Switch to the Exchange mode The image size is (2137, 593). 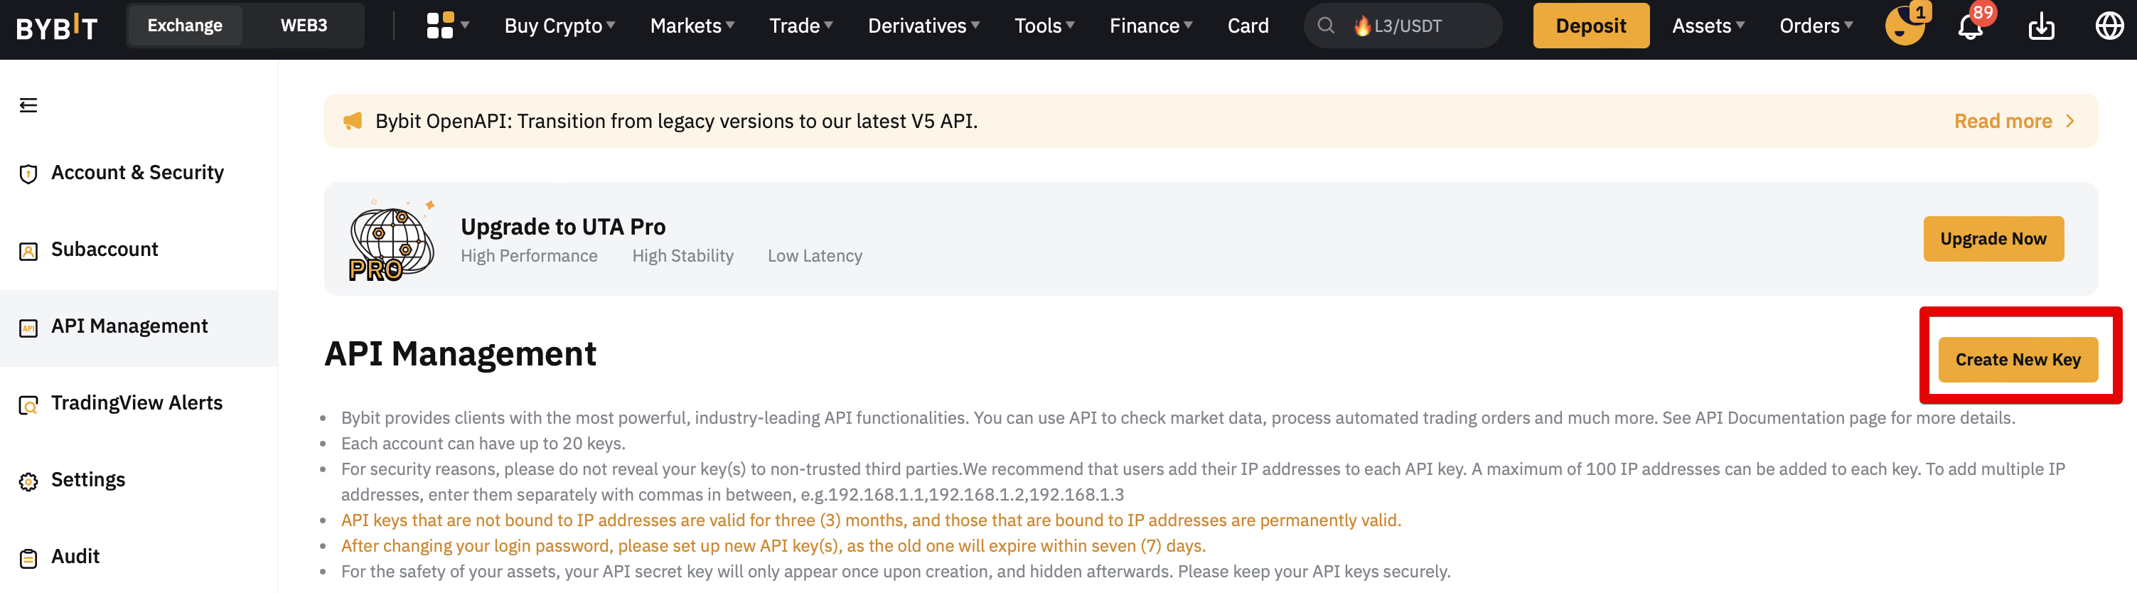(185, 26)
